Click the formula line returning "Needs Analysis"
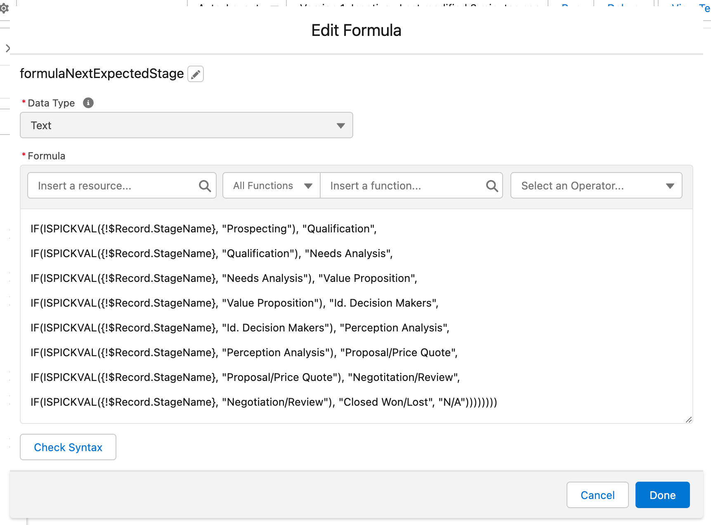The height and width of the screenshot is (525, 711). [x=211, y=253]
